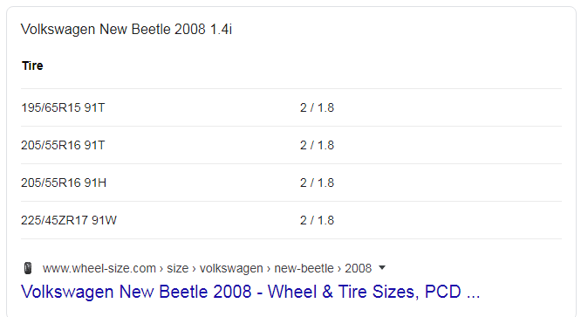
Task: Select the 205/55R16 91H tire row
Action: (291, 183)
